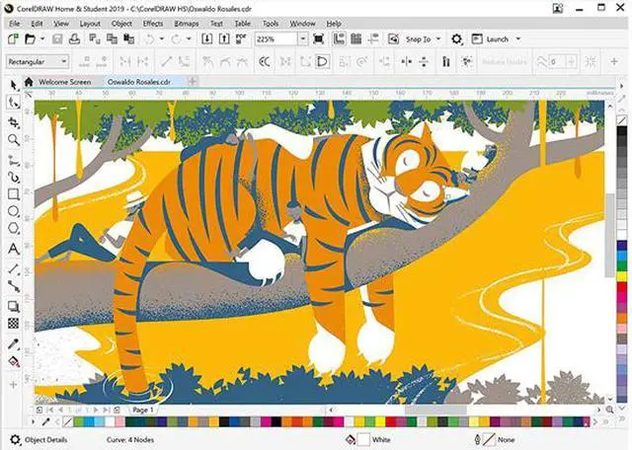Expand the Open button dropdown arrow
The height and width of the screenshot is (450, 632).
tap(41, 39)
